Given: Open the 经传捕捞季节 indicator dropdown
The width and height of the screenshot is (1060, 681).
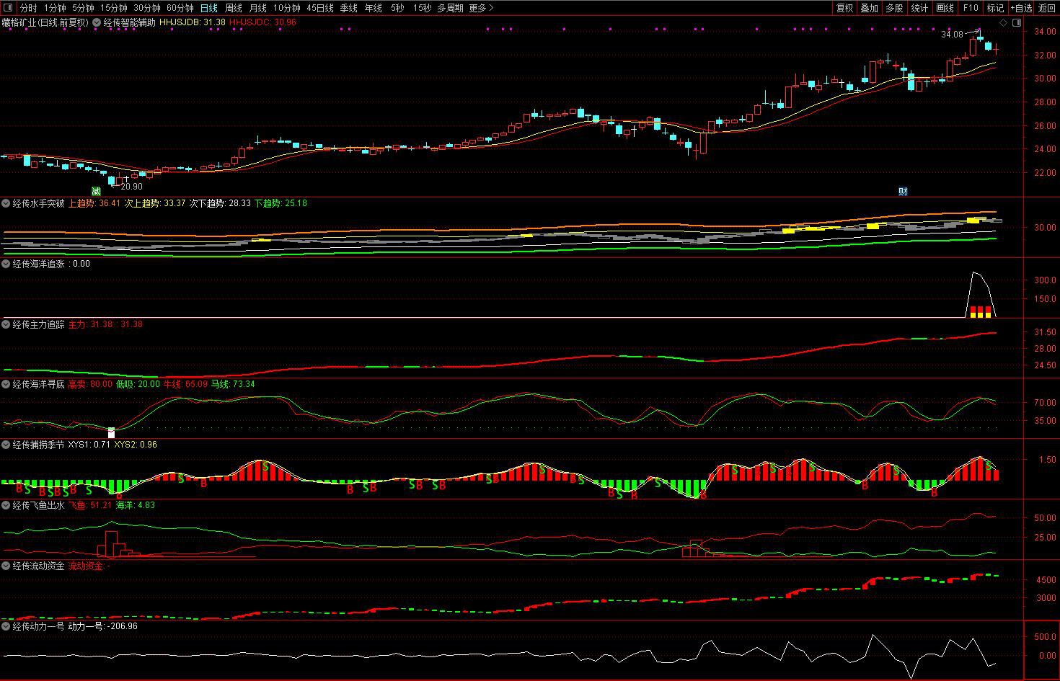Looking at the screenshot, I should coord(6,445).
